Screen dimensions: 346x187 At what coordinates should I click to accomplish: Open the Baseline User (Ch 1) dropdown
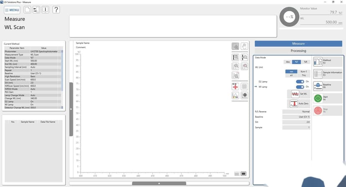pyautogui.click(x=296, y=117)
